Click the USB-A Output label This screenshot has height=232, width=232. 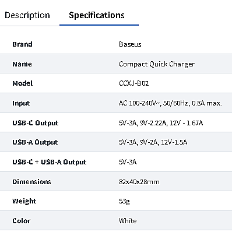point(35,142)
